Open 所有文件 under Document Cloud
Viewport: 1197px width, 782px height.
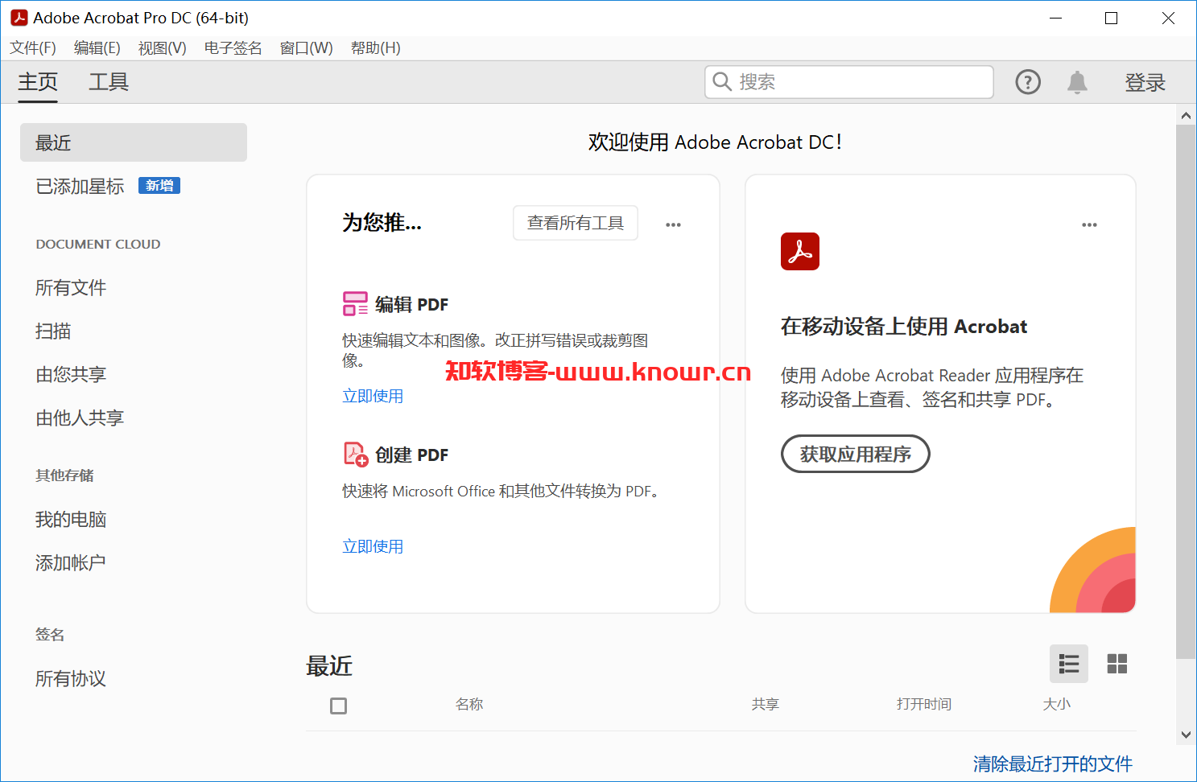(71, 288)
